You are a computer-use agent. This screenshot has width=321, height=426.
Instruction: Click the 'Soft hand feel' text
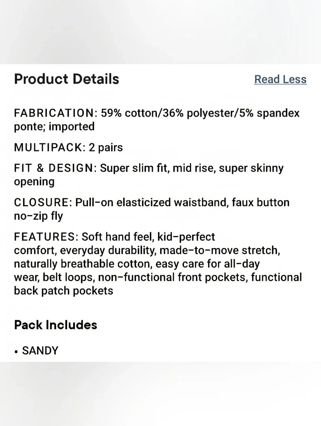tap(118, 237)
